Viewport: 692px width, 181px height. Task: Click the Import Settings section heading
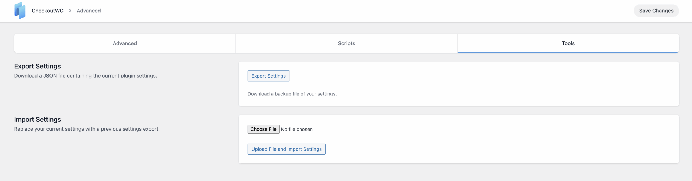pos(38,119)
